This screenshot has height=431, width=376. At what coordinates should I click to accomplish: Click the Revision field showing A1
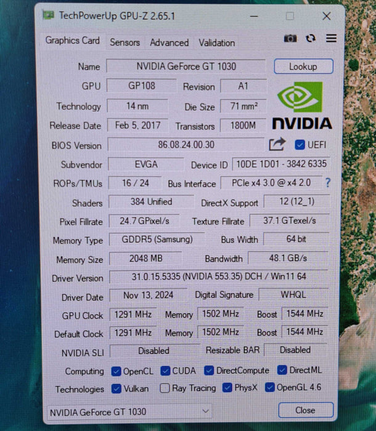coord(243,86)
